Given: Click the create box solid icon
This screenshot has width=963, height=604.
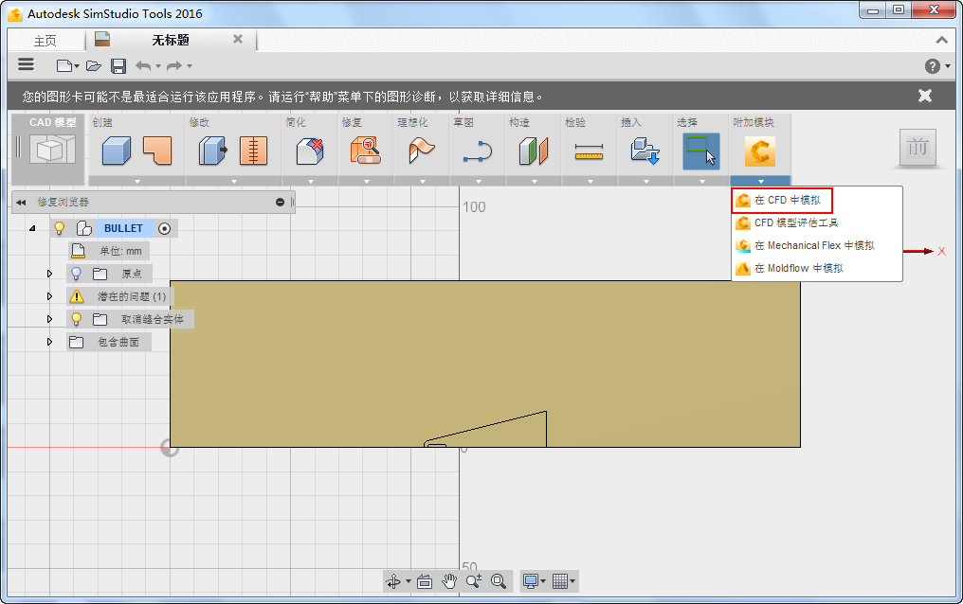Looking at the screenshot, I should pyautogui.click(x=116, y=151).
